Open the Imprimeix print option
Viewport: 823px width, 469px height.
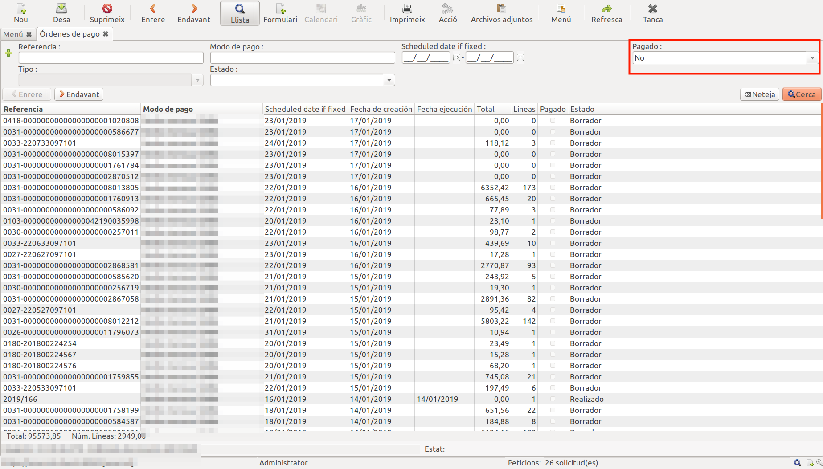[407, 13]
